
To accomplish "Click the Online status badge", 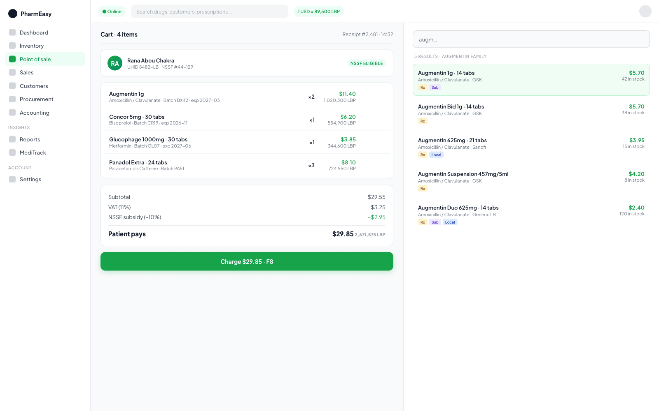I will (x=112, y=12).
